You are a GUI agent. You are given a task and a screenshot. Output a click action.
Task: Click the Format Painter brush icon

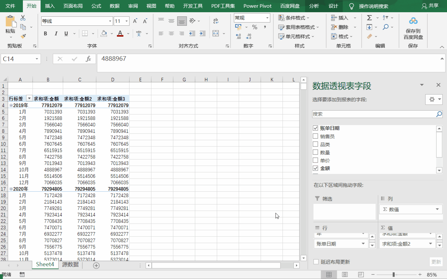pyautogui.click(x=23, y=36)
